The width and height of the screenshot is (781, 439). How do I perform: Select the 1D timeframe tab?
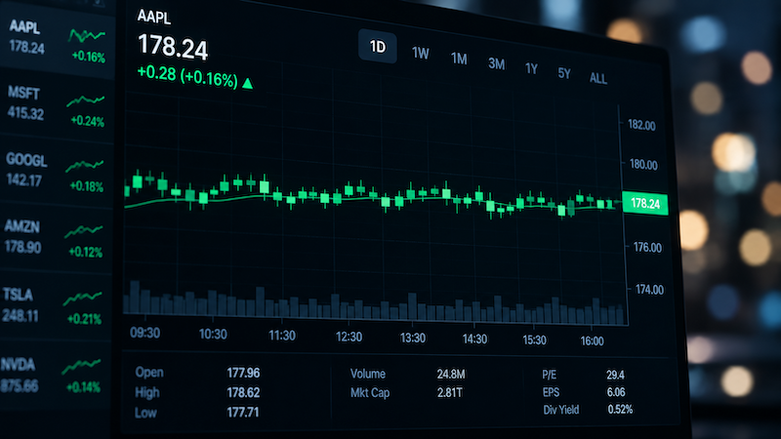click(378, 47)
